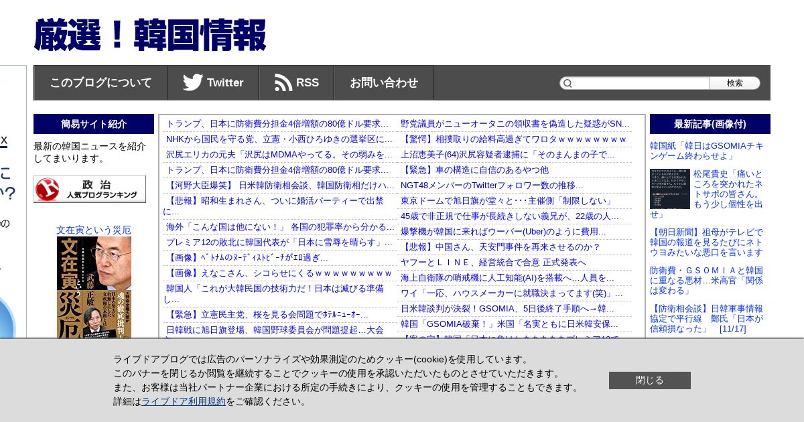Click the 松尾貴史 article thumbnail image
This screenshot has width=804, height=422.
click(670, 189)
